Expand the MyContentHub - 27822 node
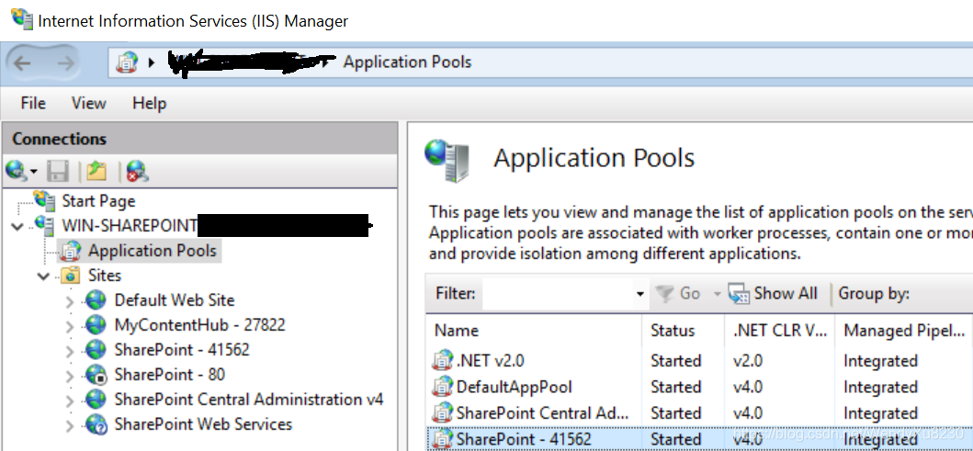This screenshot has height=451, width=973. (x=70, y=327)
